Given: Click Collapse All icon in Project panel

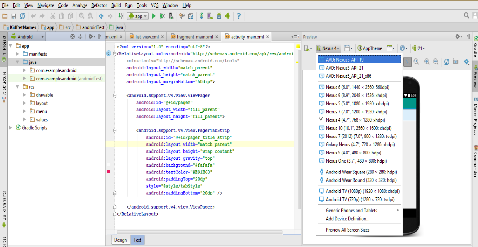Looking at the screenshot, I should click(x=80, y=36).
